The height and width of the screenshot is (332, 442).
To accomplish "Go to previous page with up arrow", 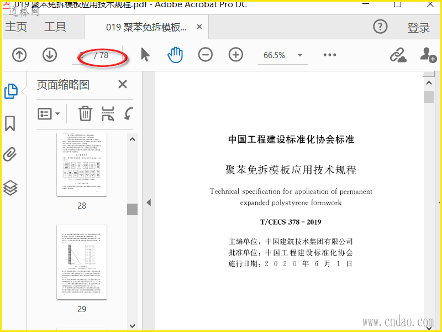I will pos(19,55).
